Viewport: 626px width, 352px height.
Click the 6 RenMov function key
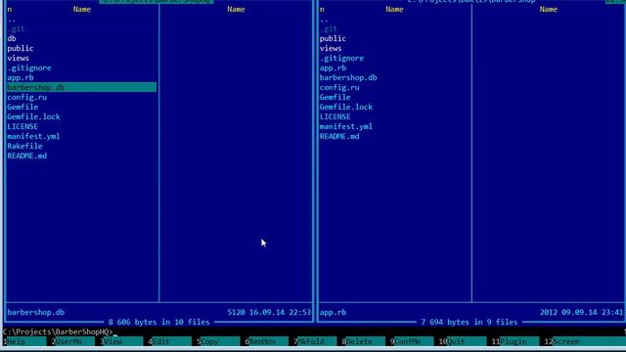point(266,341)
